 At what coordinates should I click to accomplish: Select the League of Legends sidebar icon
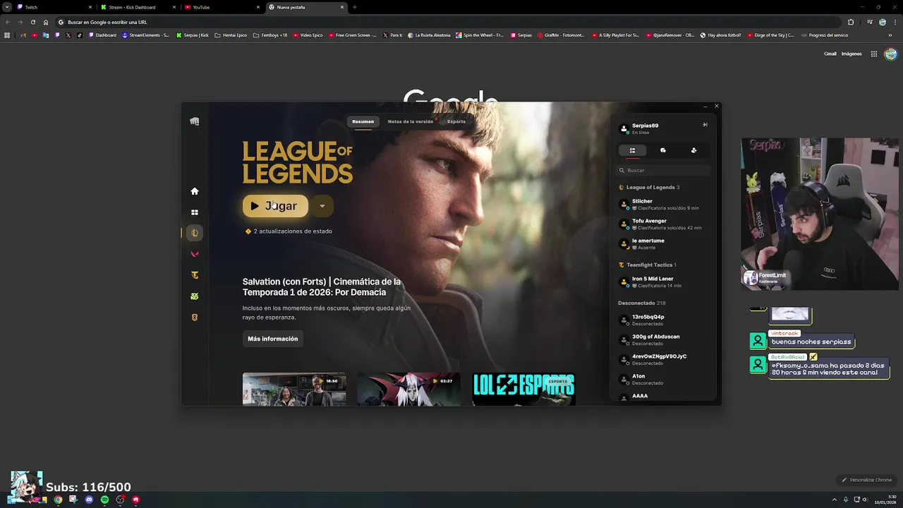click(x=195, y=233)
